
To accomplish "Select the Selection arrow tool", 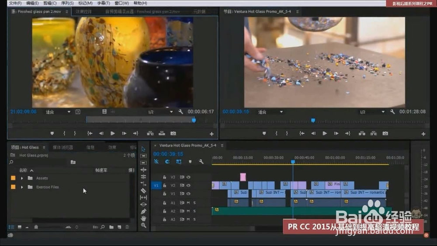I will tap(143, 149).
